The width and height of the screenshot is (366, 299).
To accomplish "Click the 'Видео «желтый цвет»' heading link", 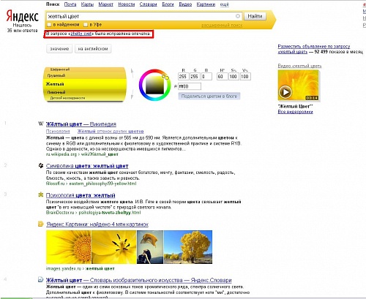I will pos(299,66).
